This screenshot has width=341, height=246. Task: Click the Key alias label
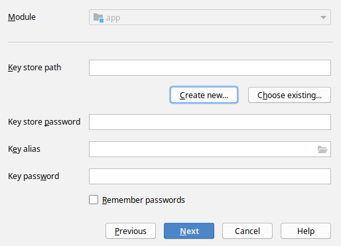pyautogui.click(x=24, y=149)
